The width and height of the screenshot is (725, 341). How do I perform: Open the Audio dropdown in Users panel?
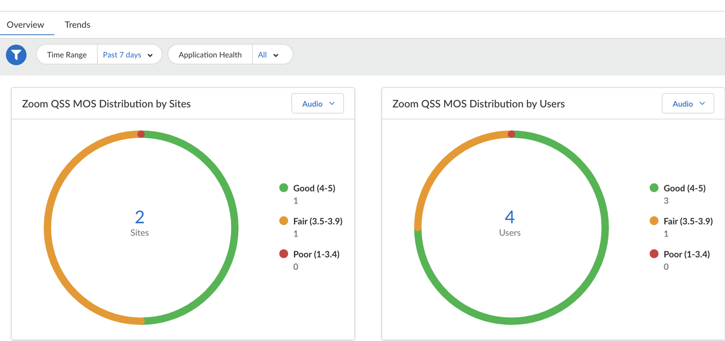(688, 104)
